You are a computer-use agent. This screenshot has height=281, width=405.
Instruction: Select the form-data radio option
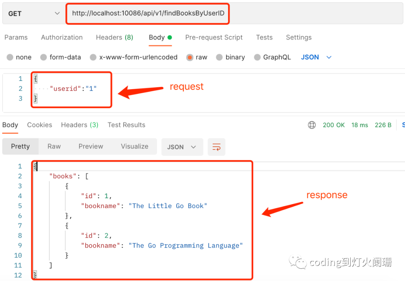click(60, 57)
